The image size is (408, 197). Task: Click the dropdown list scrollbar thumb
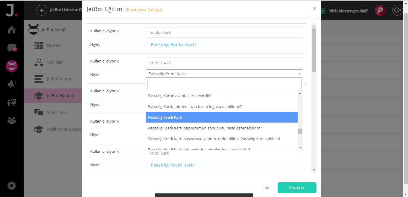click(x=300, y=131)
